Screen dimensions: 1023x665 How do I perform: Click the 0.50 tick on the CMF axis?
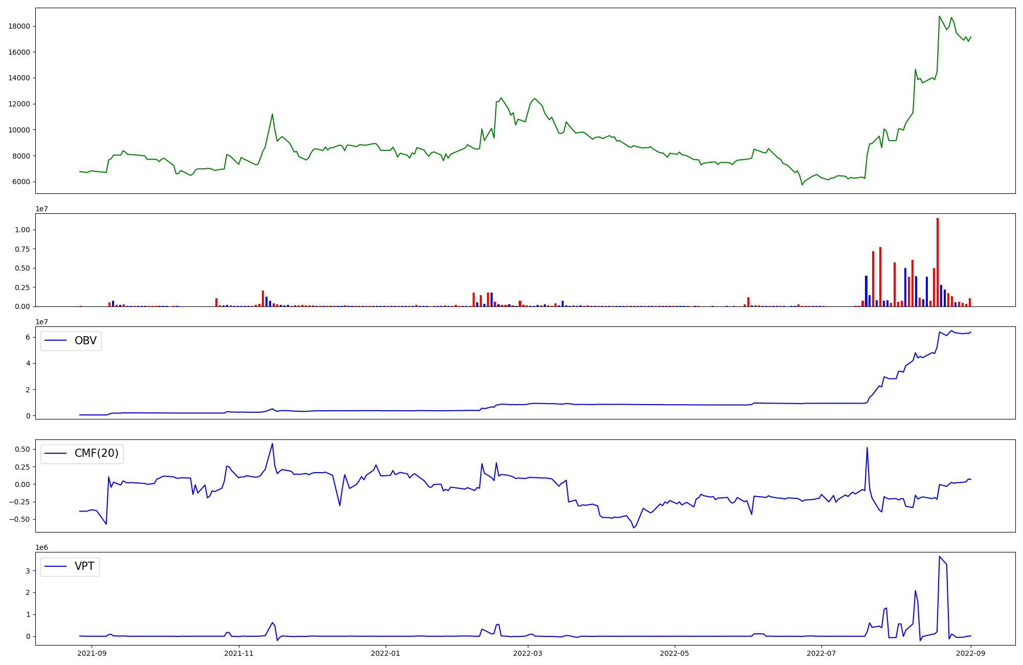(23, 449)
